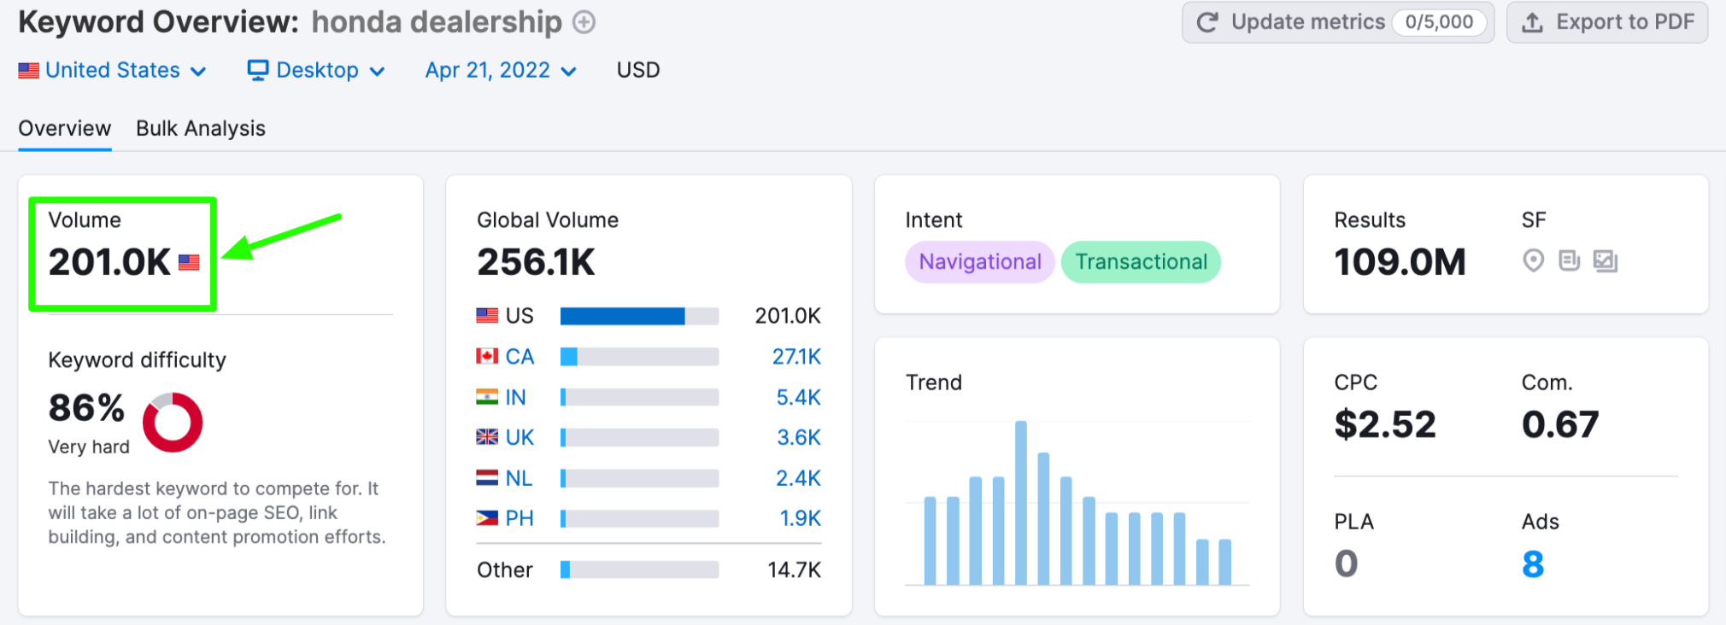
Task: Click the Navigational intent tag
Action: click(980, 262)
